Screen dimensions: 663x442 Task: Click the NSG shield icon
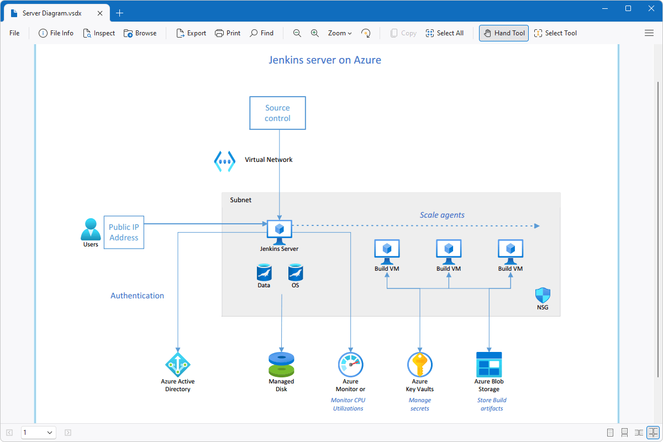point(543,295)
